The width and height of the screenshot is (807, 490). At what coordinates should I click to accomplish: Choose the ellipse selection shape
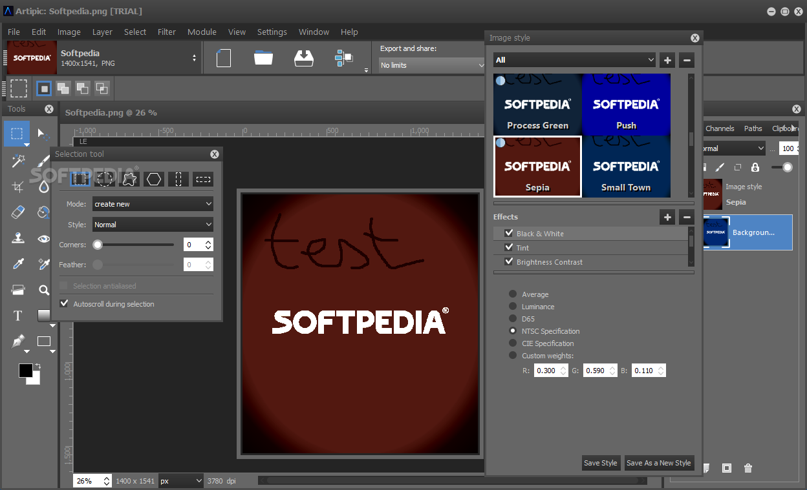[105, 179]
